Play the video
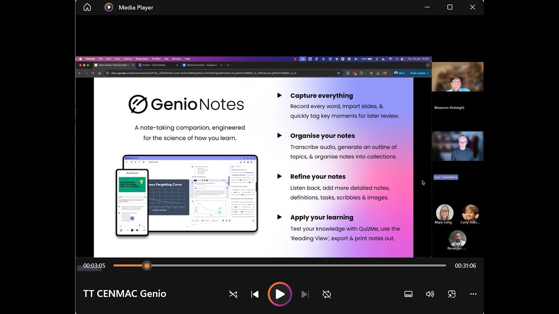Screen dimensions: 559x314 (x=280, y=294)
